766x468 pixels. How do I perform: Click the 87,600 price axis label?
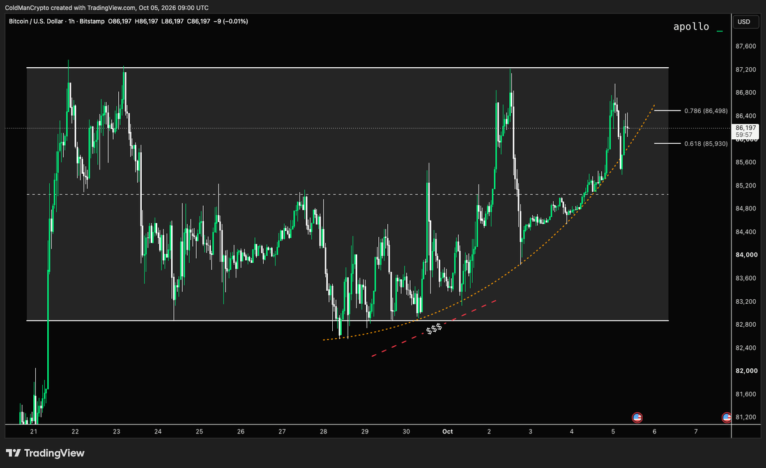(x=746, y=47)
